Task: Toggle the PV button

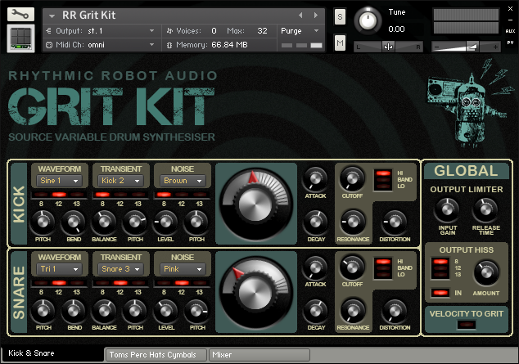Action: click(510, 43)
